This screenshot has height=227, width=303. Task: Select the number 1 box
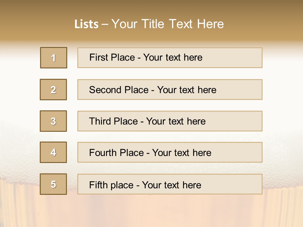click(x=54, y=58)
